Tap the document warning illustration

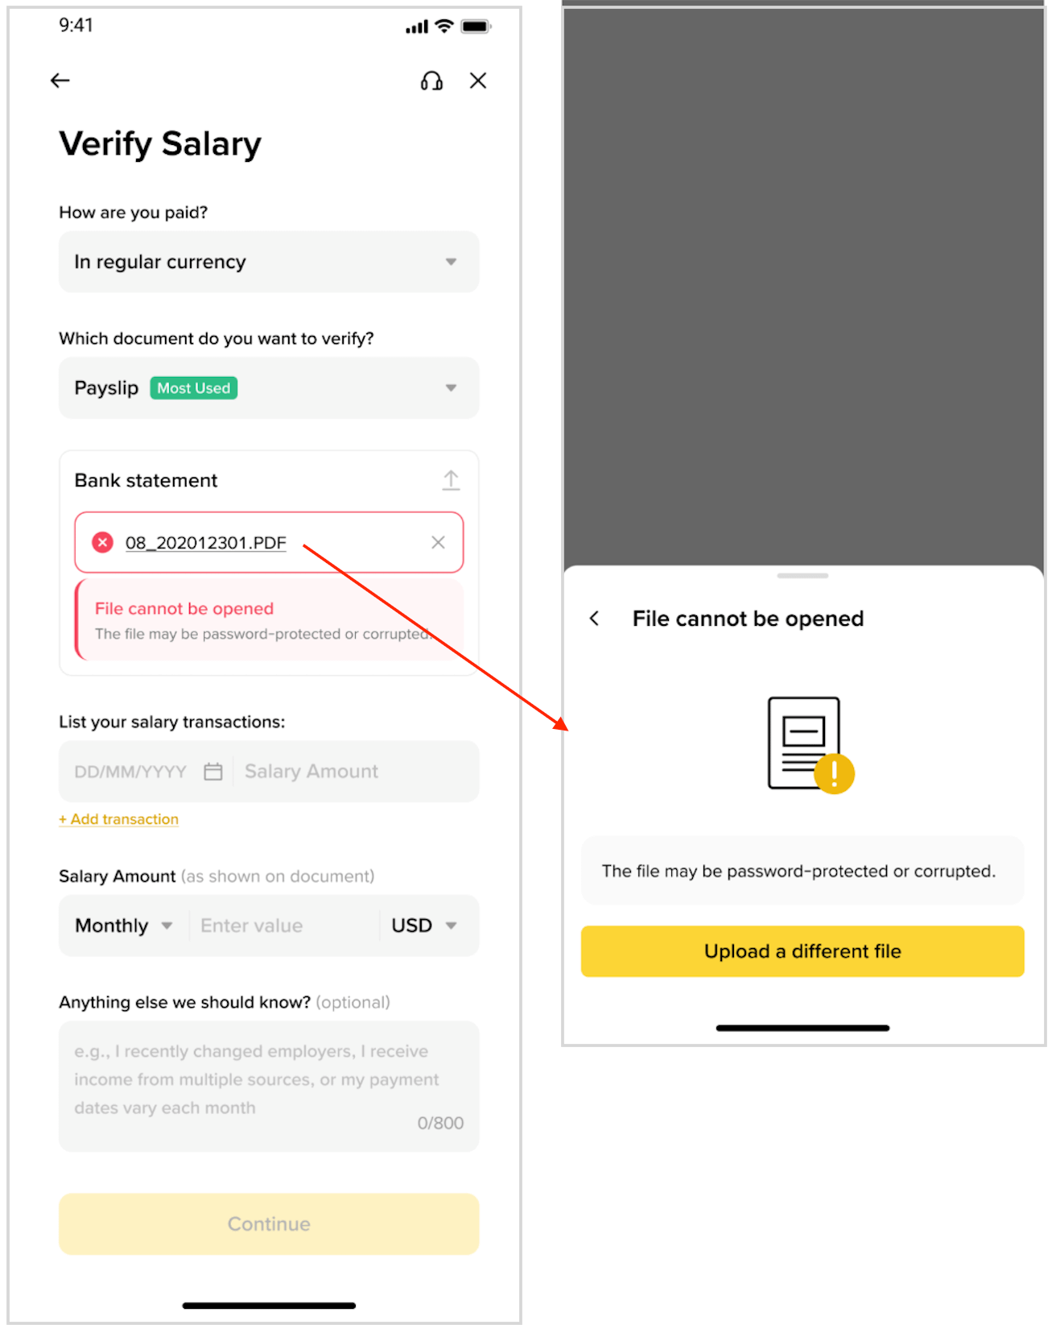(810, 745)
